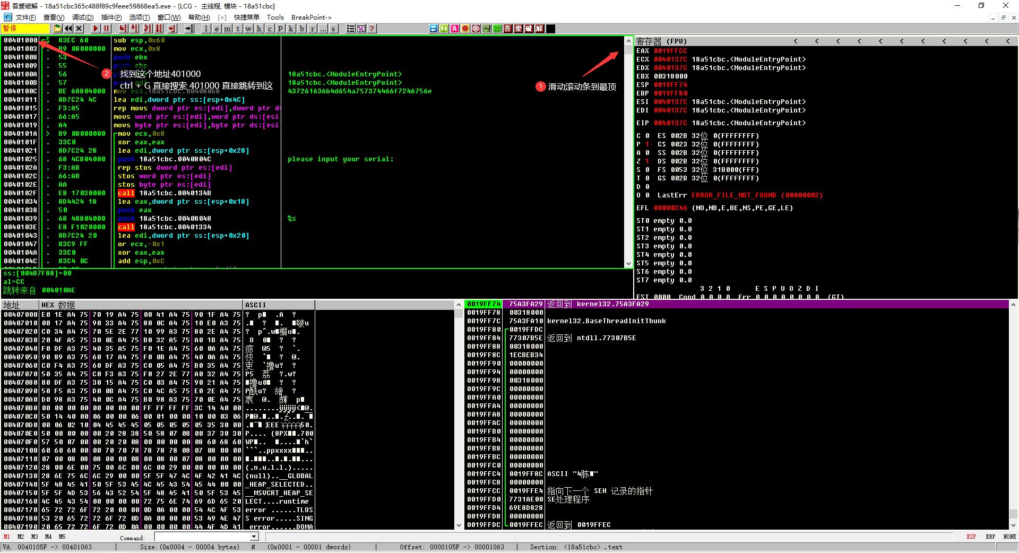Close the debugged program with X icon
This screenshot has height=553, width=1019.
click(79, 29)
